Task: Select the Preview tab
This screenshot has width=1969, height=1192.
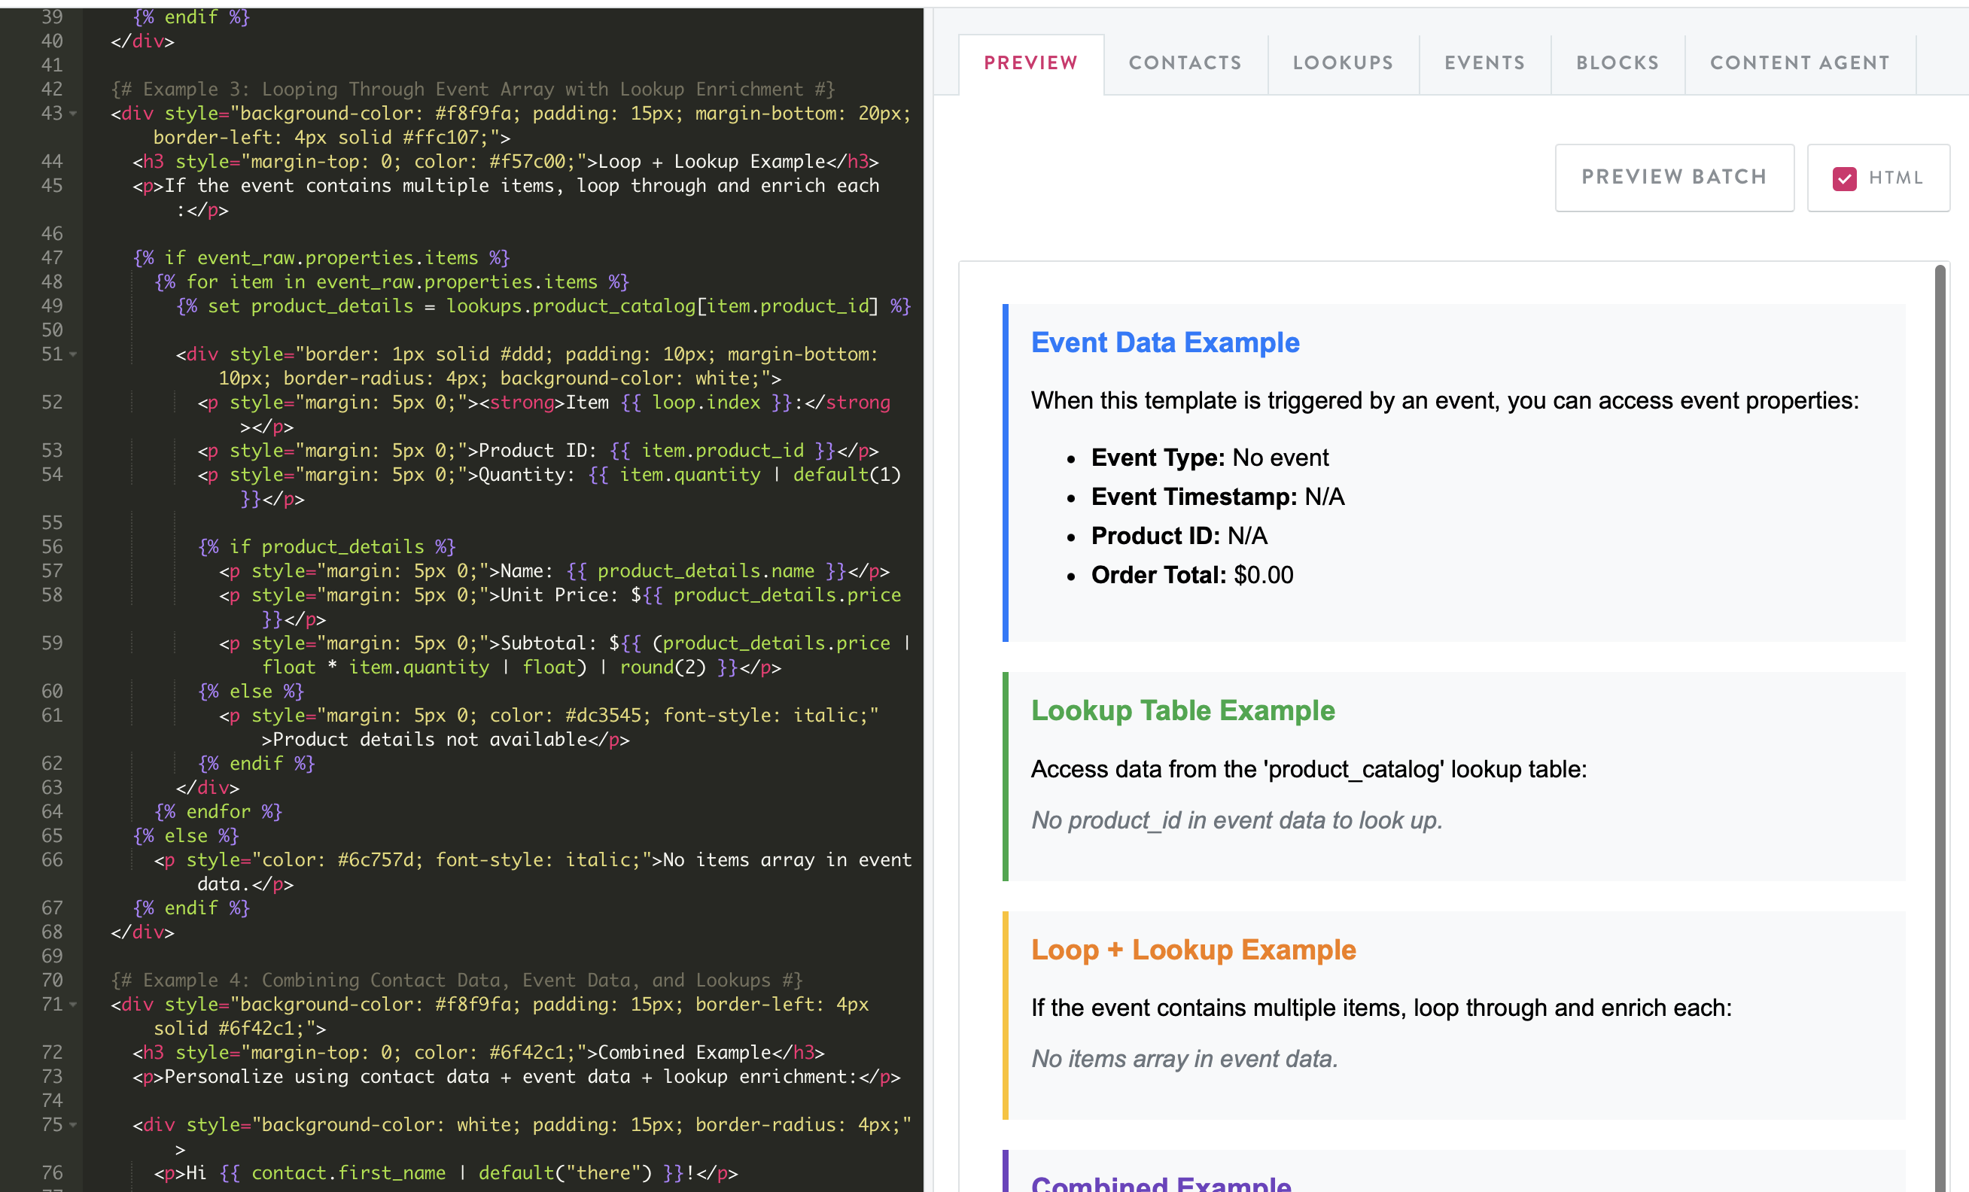Action: pos(1030,63)
